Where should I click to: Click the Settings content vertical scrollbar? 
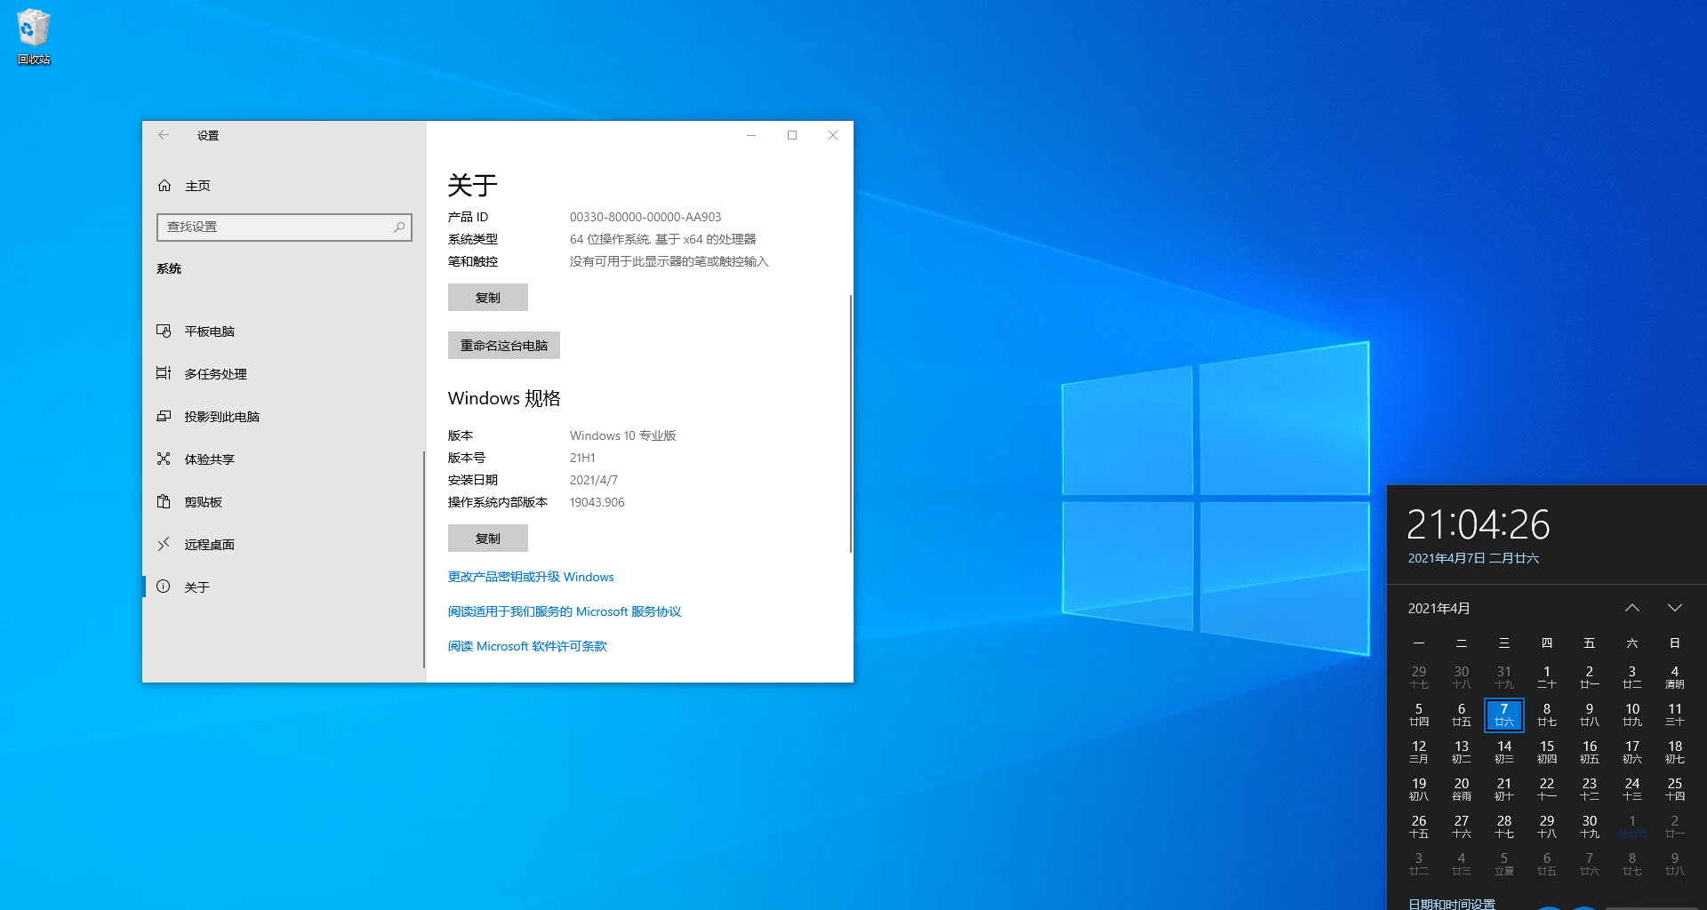coord(851,423)
